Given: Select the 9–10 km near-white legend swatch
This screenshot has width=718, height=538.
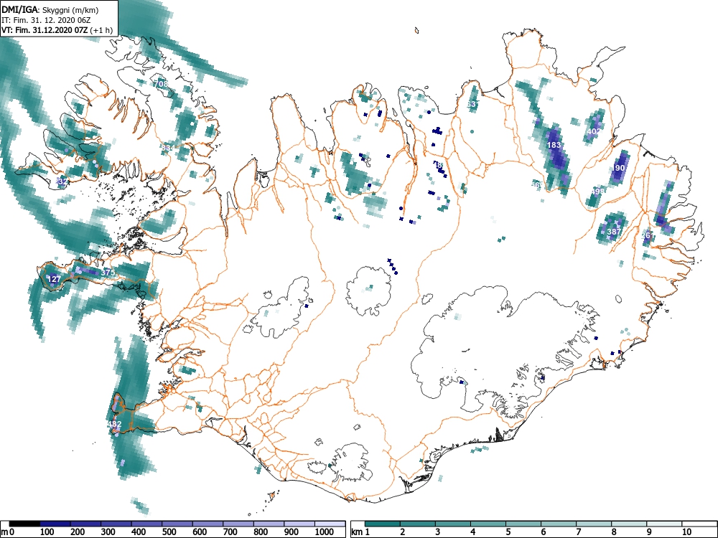Looking at the screenshot, I should pos(664,524).
